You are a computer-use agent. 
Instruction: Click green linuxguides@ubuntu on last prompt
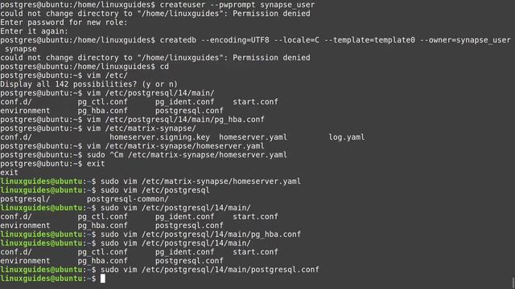point(41,279)
